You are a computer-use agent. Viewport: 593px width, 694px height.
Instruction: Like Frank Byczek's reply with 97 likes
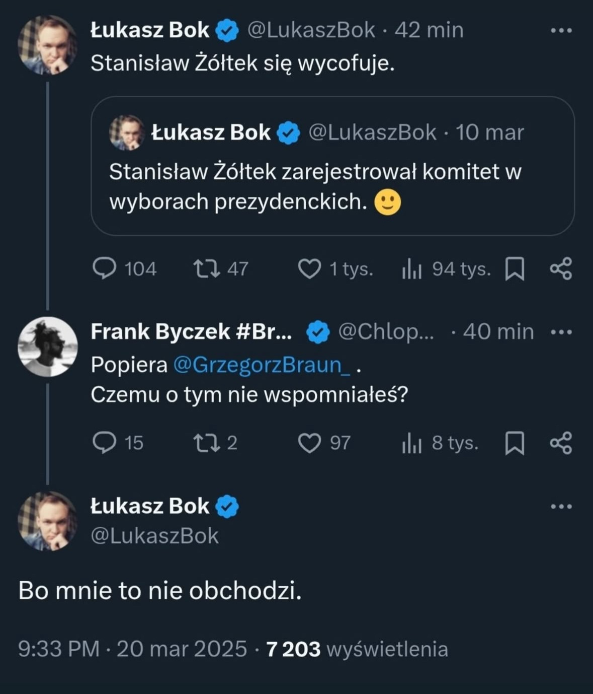pyautogui.click(x=309, y=443)
